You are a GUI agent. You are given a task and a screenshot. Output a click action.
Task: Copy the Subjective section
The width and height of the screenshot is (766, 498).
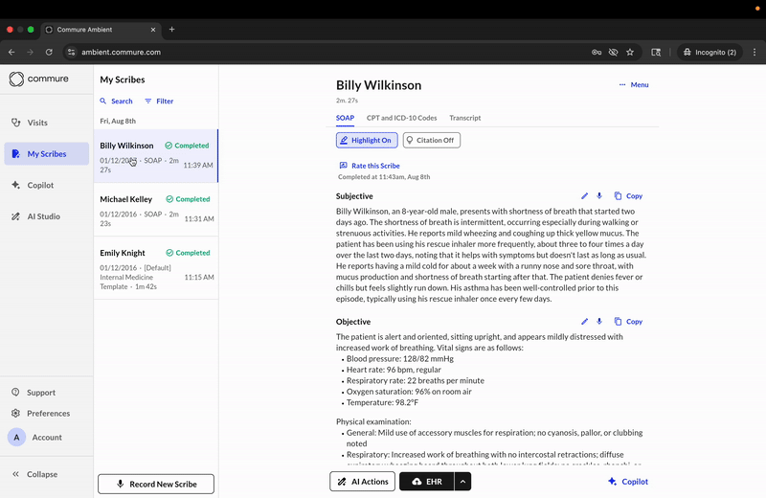[x=628, y=196]
